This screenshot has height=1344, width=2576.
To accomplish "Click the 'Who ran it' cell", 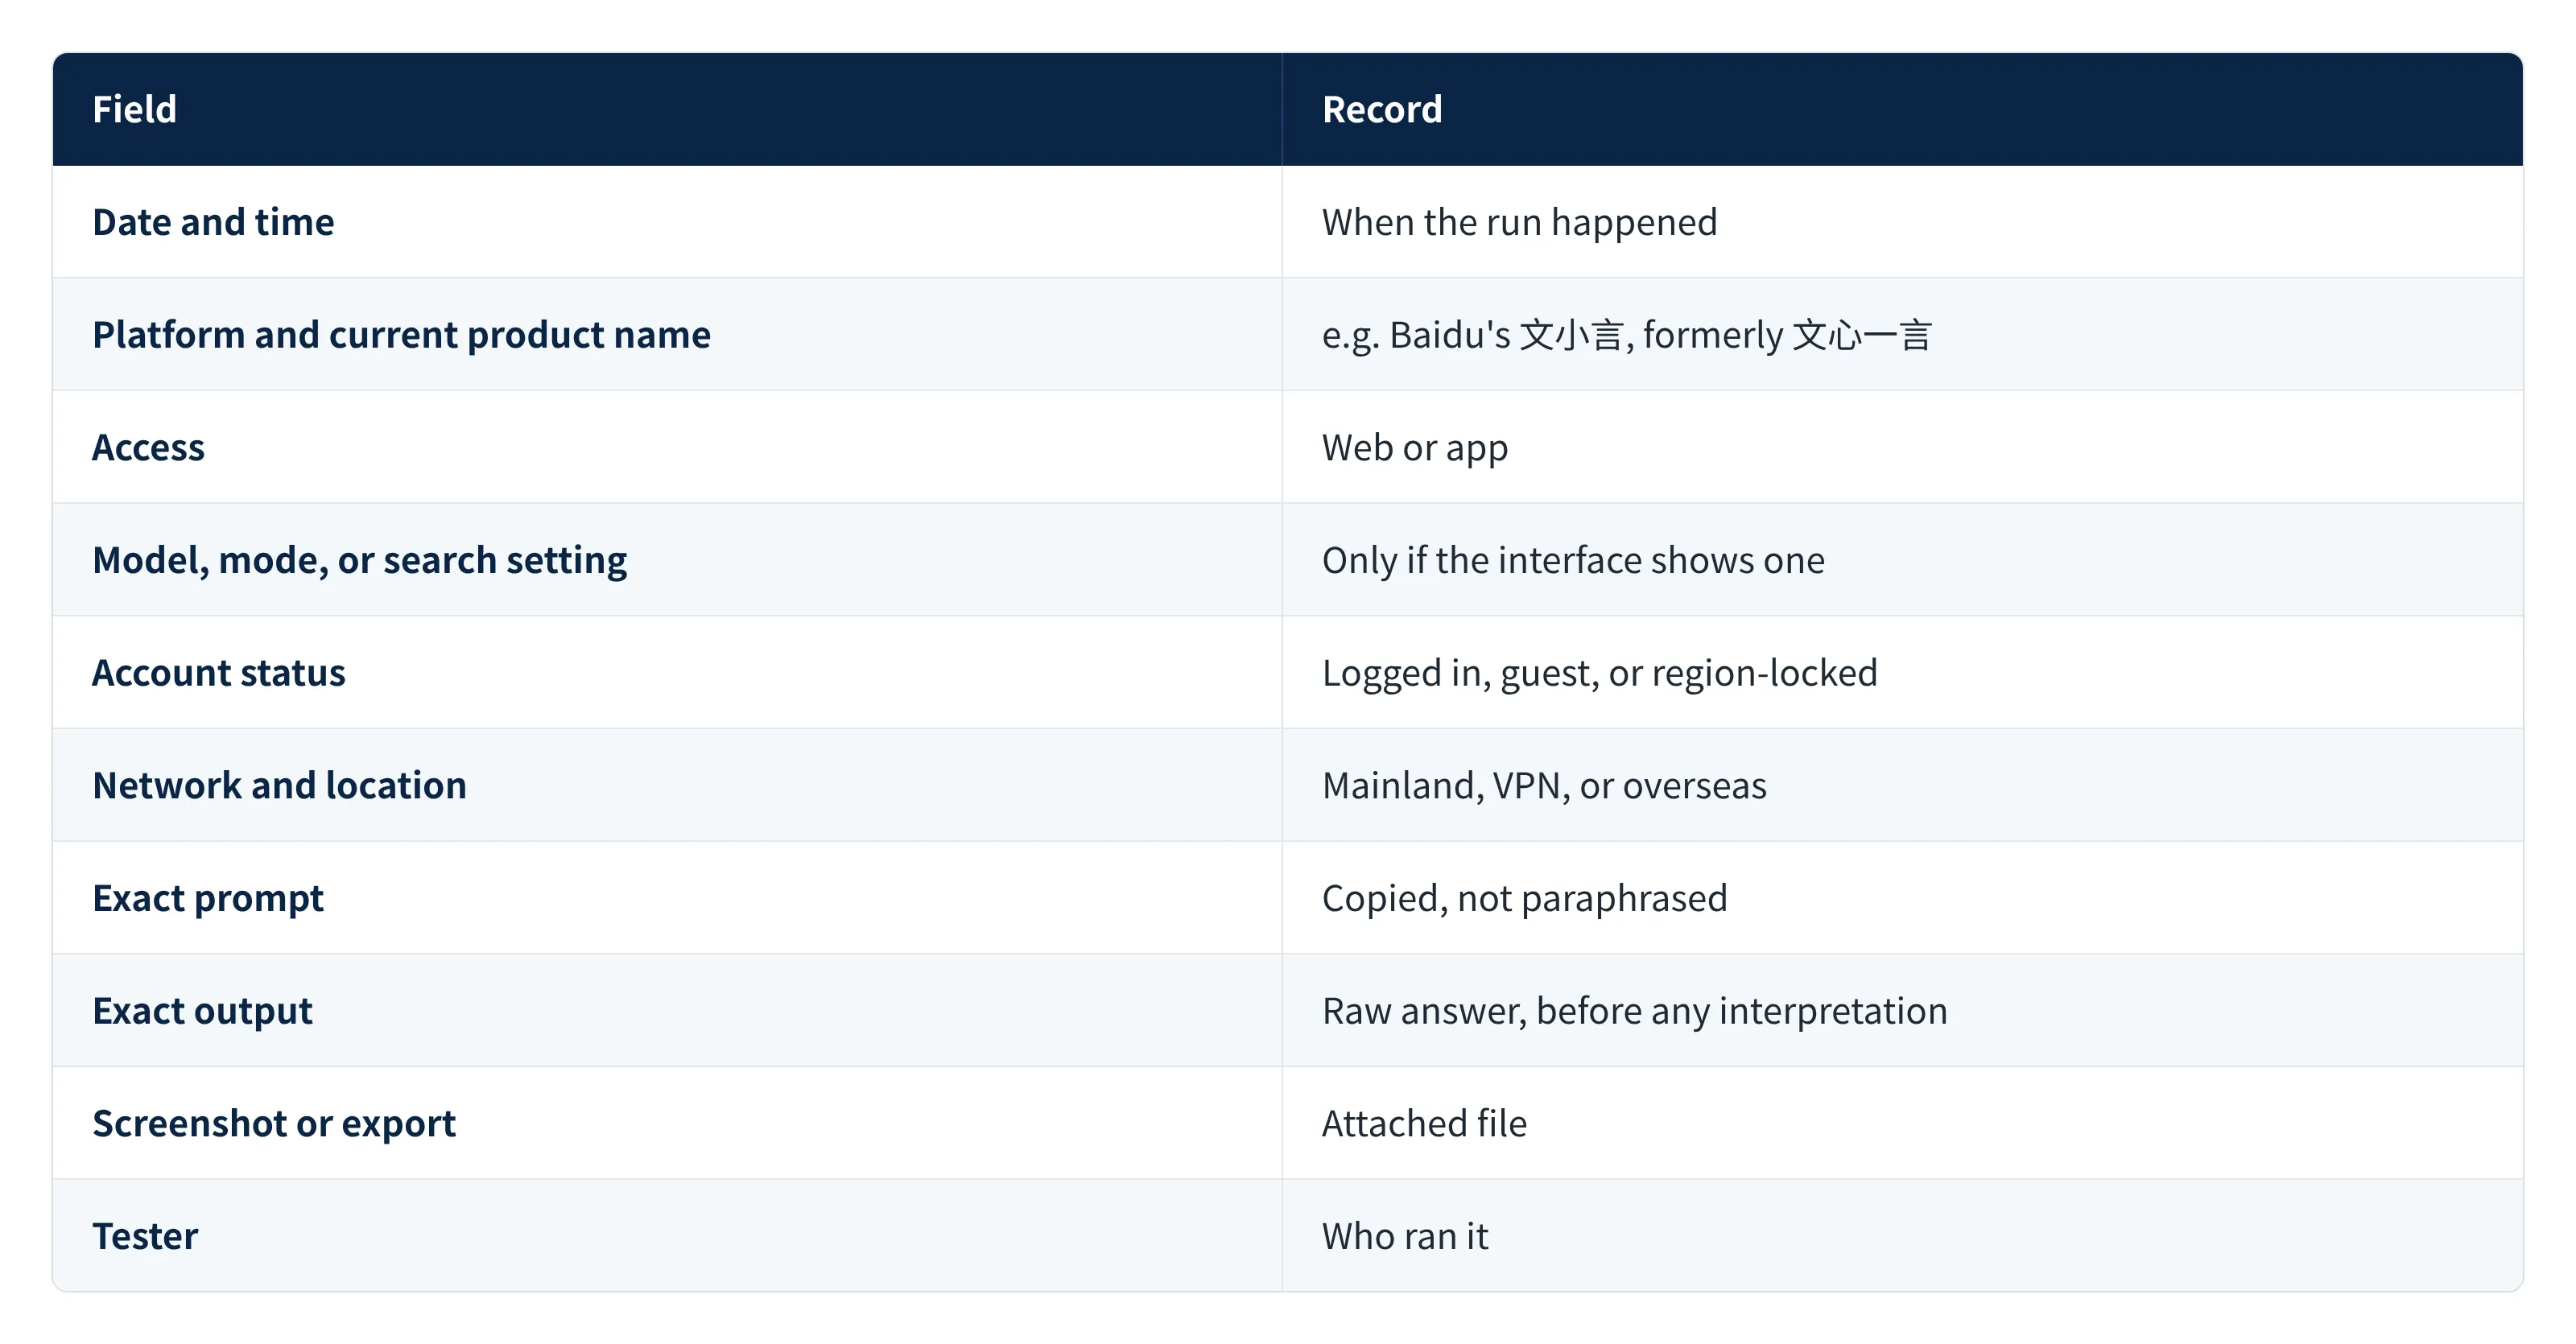I will pos(1902,1236).
